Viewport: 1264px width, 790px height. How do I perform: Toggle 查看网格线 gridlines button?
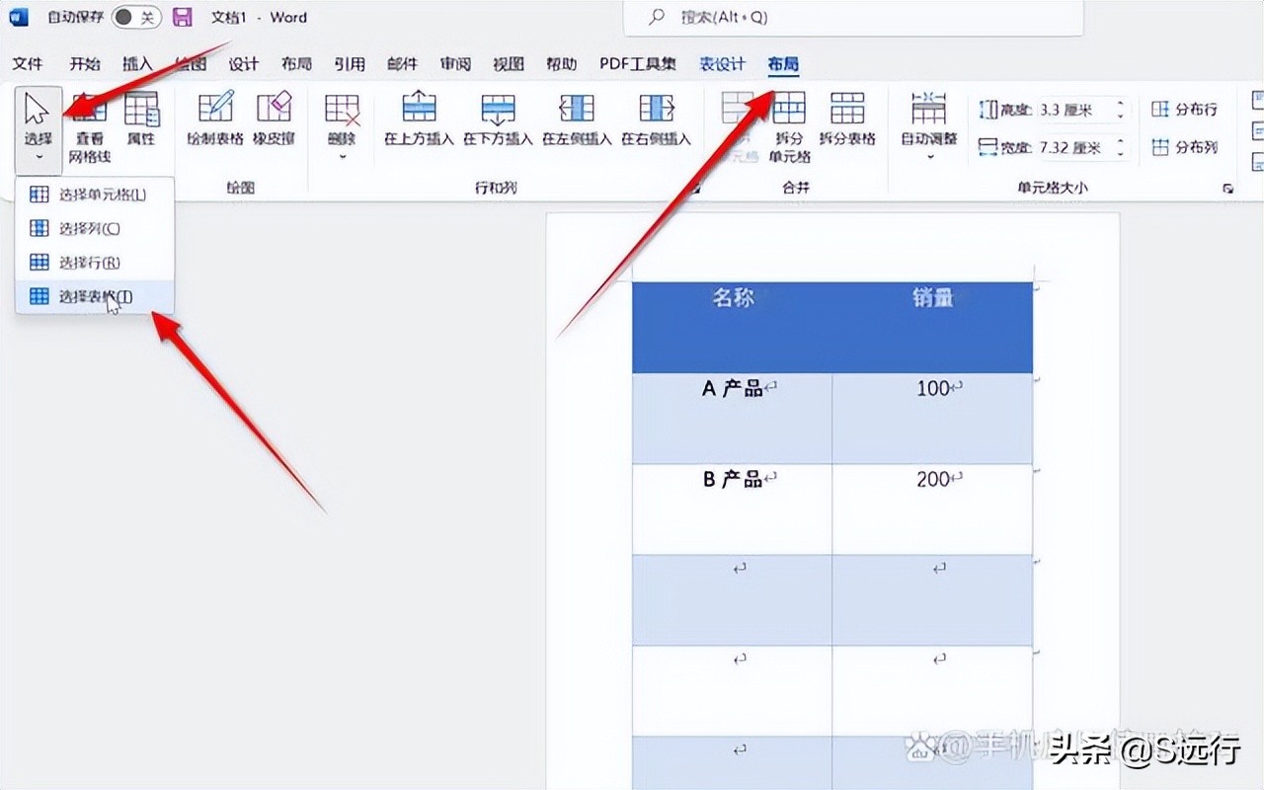tap(90, 128)
